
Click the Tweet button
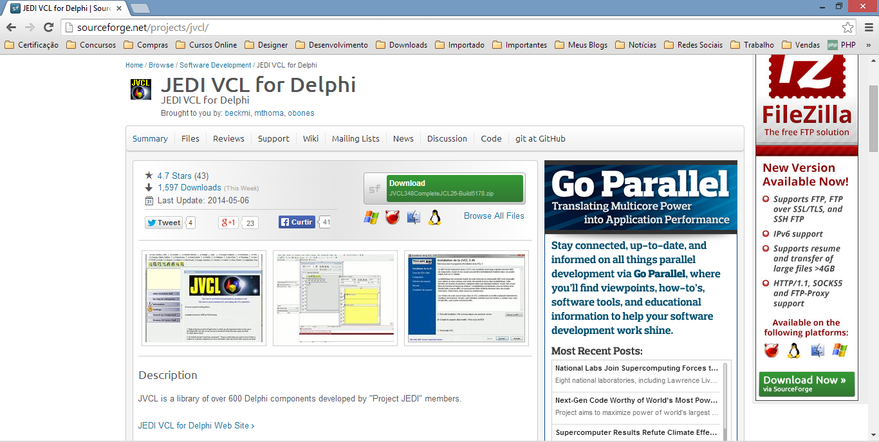[x=163, y=223]
